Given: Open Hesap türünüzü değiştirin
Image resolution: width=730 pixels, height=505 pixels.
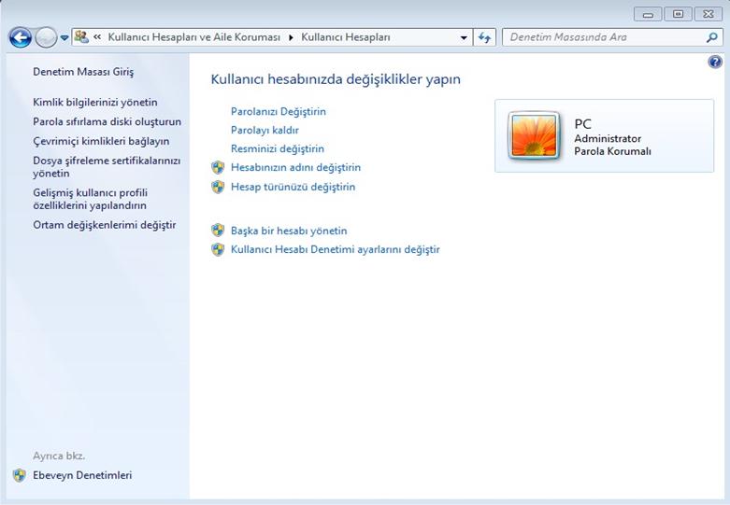Looking at the screenshot, I should click(293, 187).
